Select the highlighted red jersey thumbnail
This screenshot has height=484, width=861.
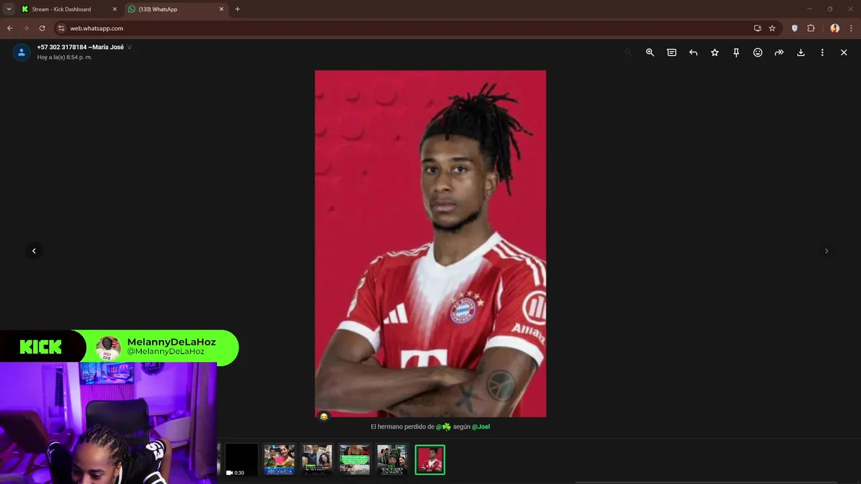point(430,460)
